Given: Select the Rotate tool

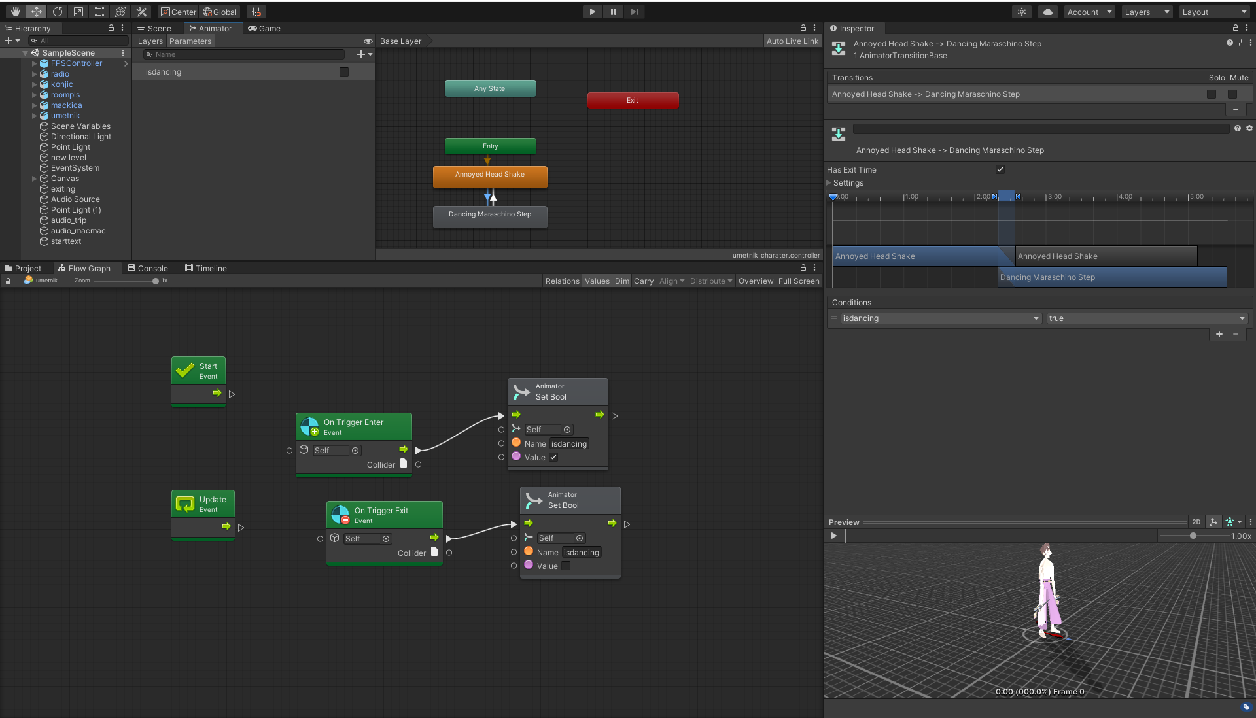Looking at the screenshot, I should [x=58, y=12].
